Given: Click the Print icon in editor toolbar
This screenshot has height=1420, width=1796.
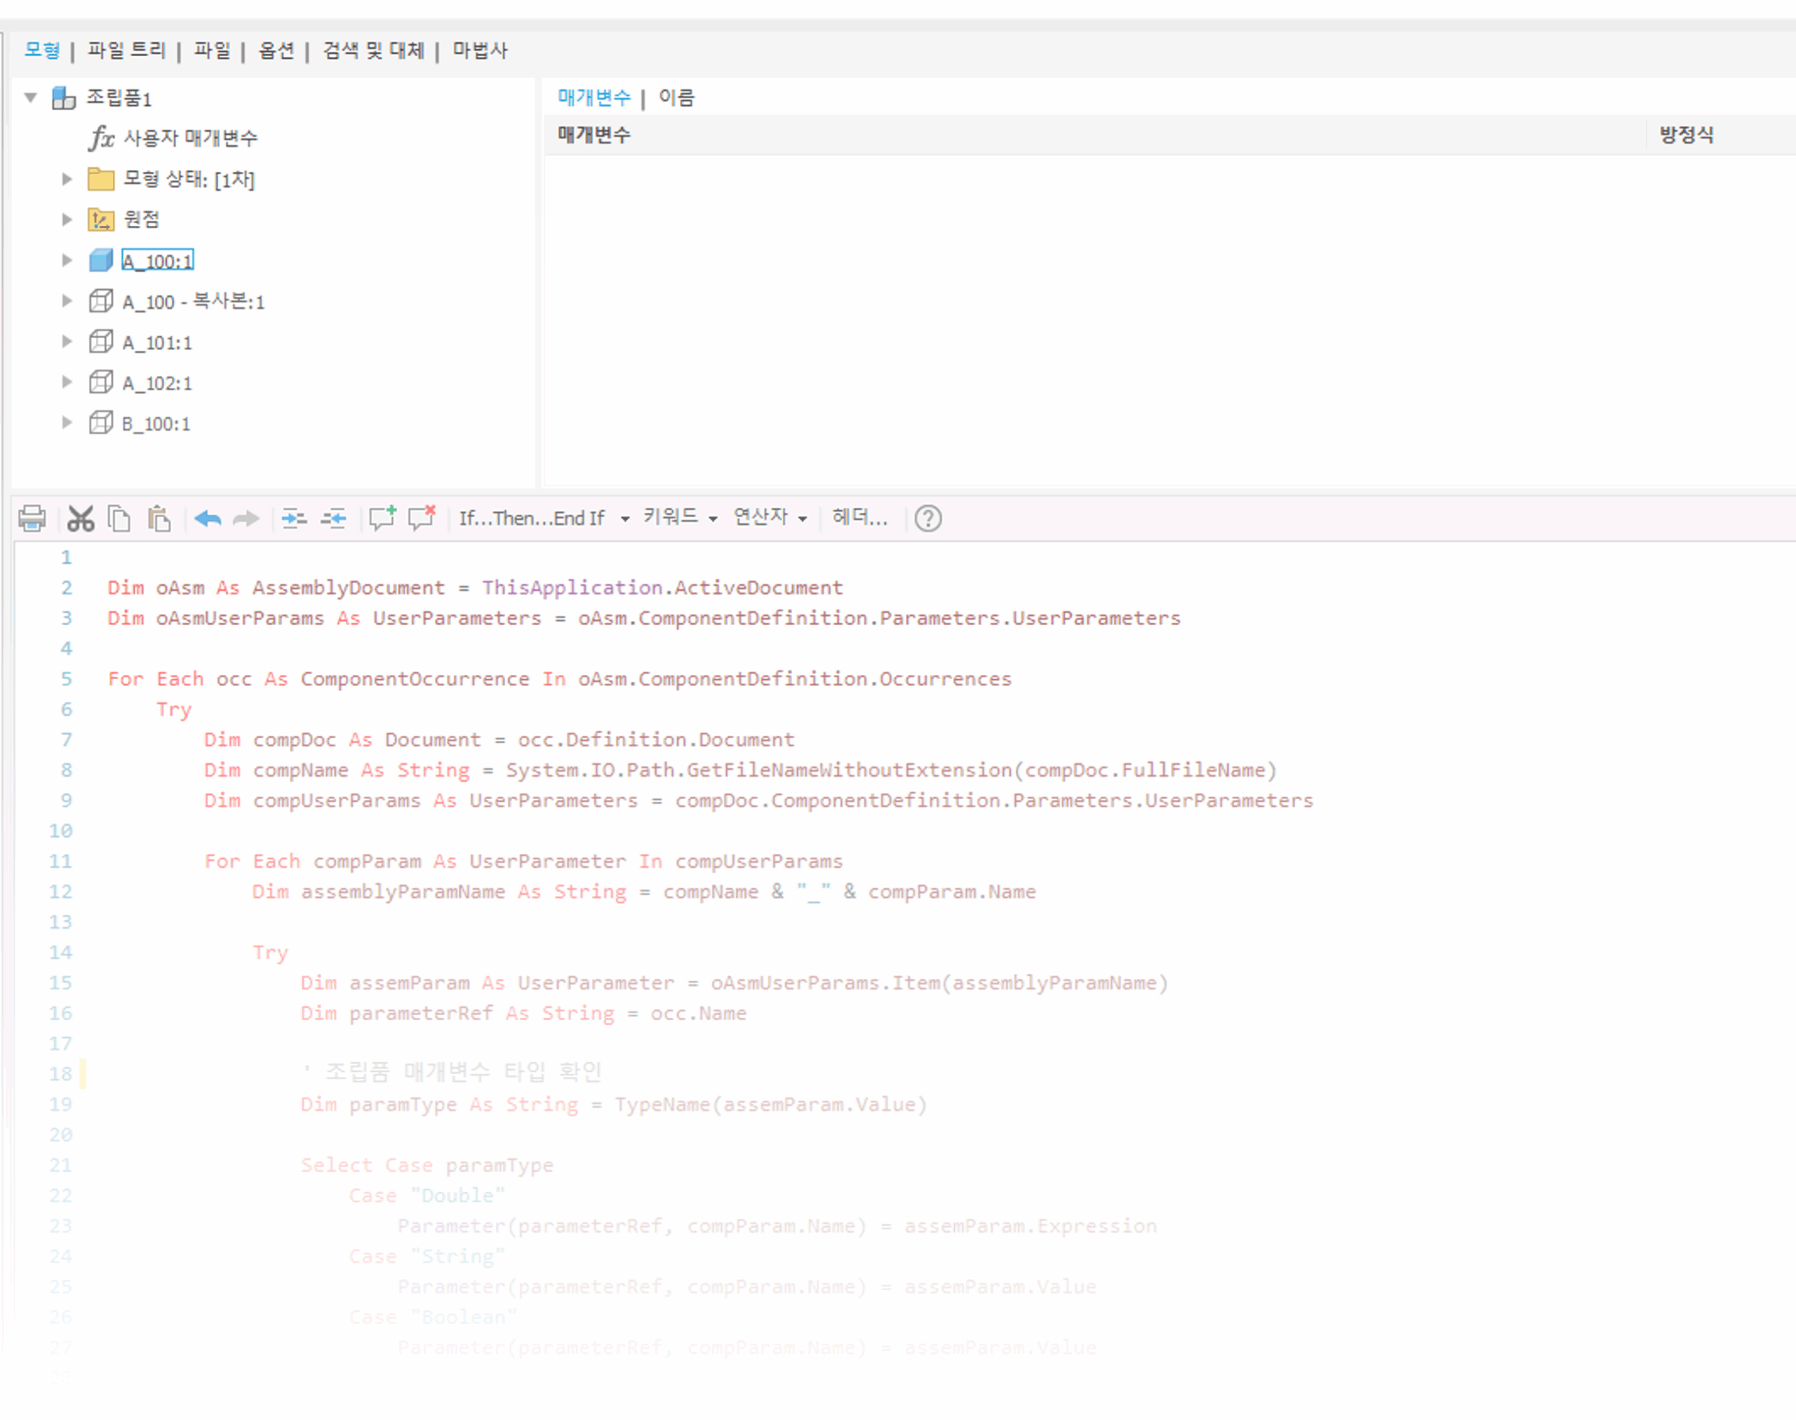Looking at the screenshot, I should coord(32,518).
